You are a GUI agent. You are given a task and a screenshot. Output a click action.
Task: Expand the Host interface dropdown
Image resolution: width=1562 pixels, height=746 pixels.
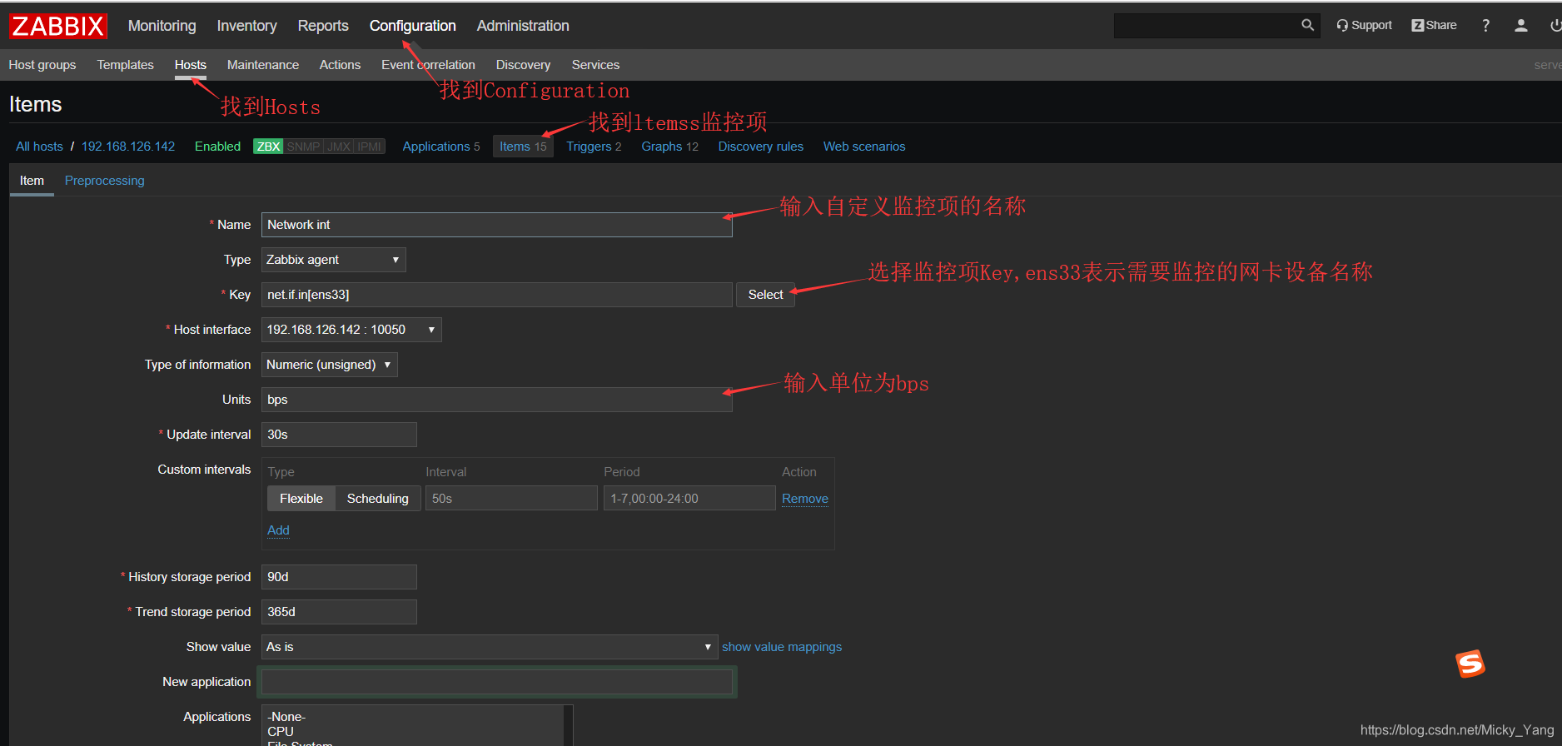(x=351, y=330)
